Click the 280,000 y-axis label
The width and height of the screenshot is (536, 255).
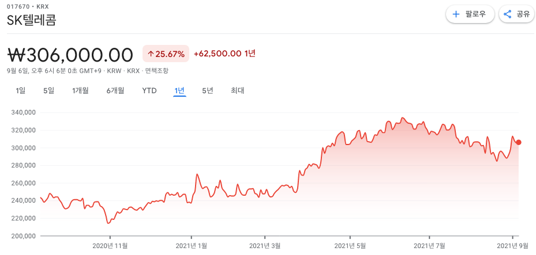pos(25,165)
